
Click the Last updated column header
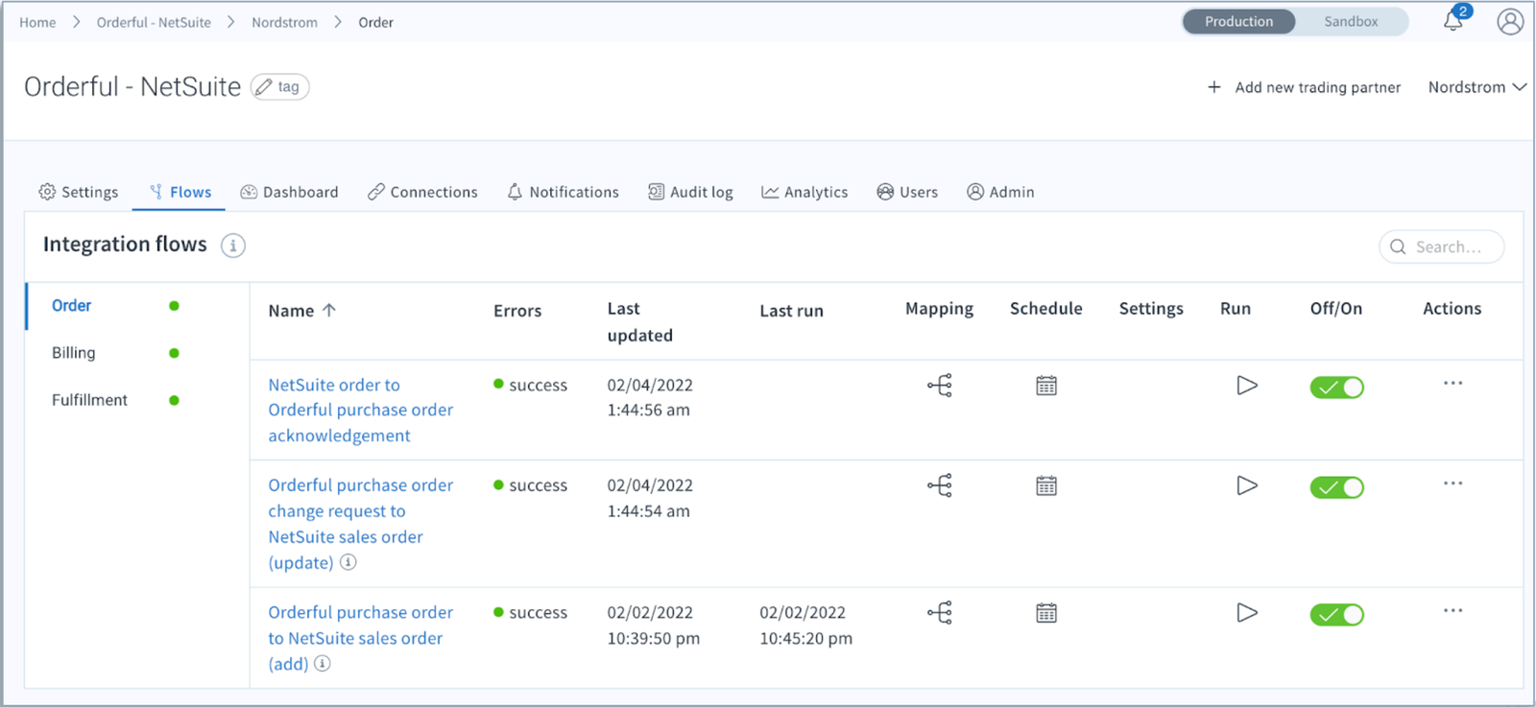coord(639,322)
